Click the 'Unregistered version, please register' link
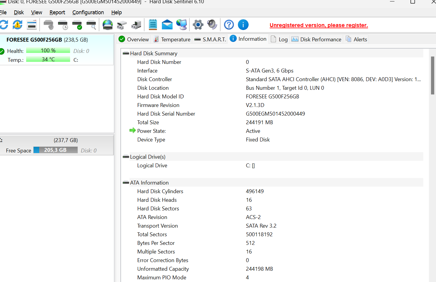The width and height of the screenshot is (436, 282). [319, 25]
